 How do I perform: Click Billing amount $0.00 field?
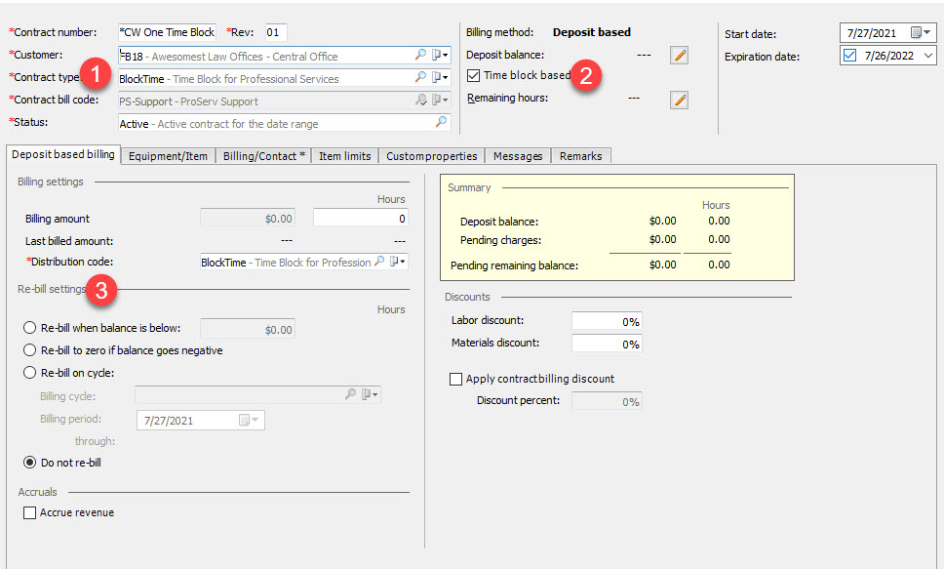coord(248,219)
